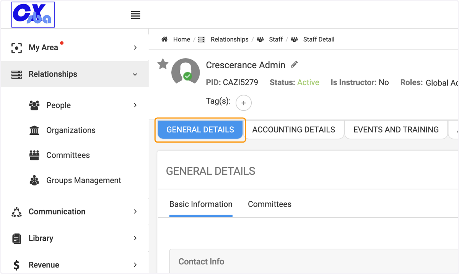This screenshot has width=459, height=274.
Task: Open Staff breadcrumb link
Action: [276, 39]
